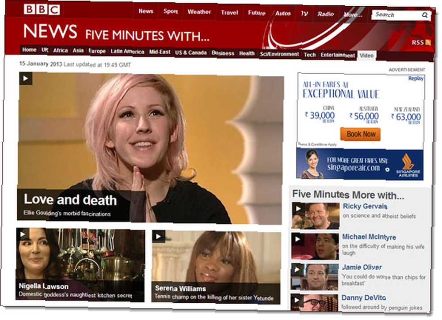Select the Video tab

click(367, 56)
